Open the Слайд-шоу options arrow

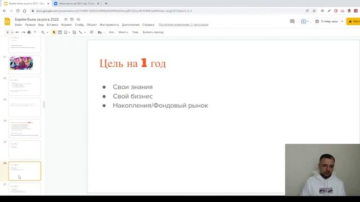(x=342, y=21)
